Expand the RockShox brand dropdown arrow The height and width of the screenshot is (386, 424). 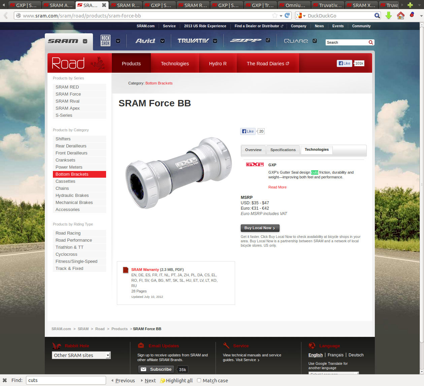[118, 41]
